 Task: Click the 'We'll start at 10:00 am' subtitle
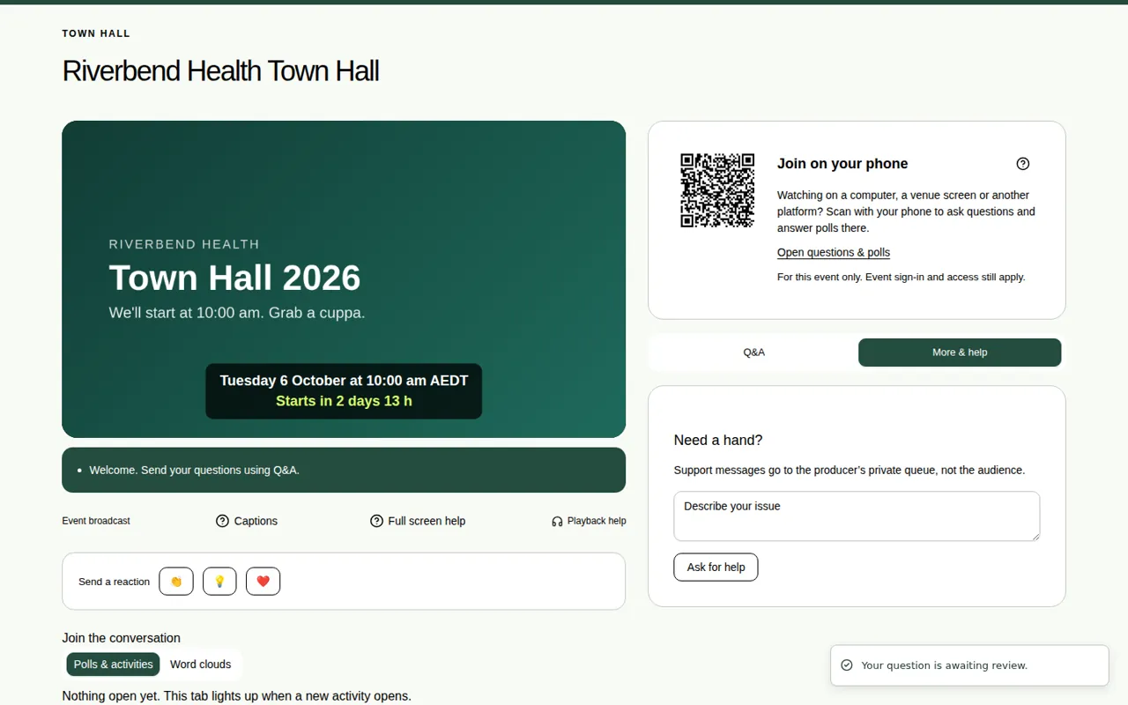pyautogui.click(x=237, y=313)
